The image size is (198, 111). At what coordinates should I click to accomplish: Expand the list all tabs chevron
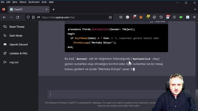tap(195, 9)
